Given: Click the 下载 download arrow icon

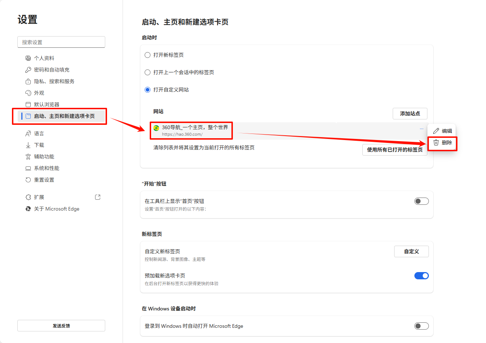Looking at the screenshot, I should pyautogui.click(x=28, y=145).
